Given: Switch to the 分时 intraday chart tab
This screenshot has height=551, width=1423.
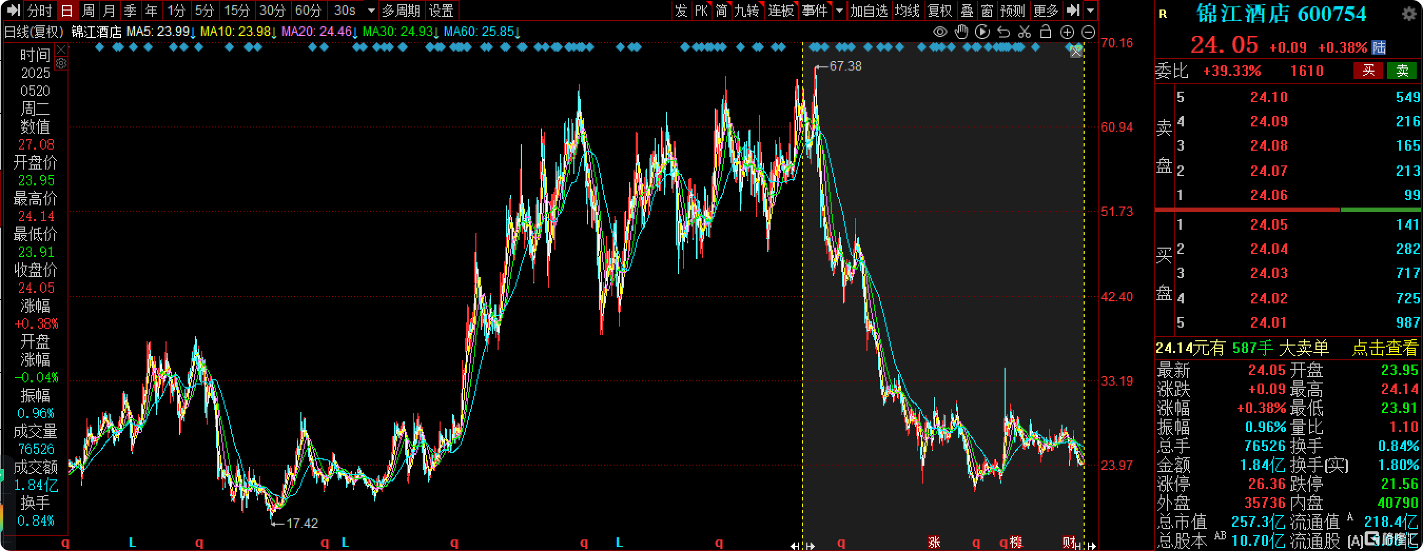Looking at the screenshot, I should pos(40,10).
